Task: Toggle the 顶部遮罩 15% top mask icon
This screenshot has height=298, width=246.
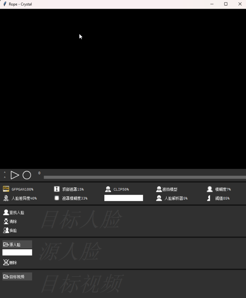Action: click(x=57, y=189)
